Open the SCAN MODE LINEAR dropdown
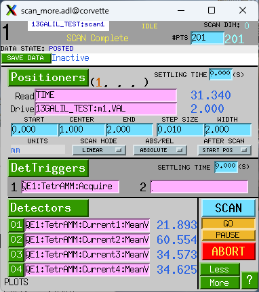259x292 pixels. [99, 150]
